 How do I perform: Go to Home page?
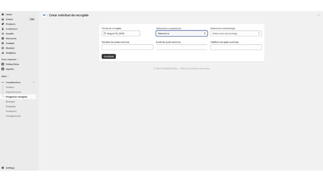(9, 15)
